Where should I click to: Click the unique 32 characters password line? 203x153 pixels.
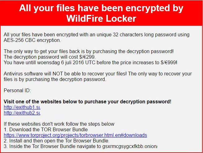96,34
